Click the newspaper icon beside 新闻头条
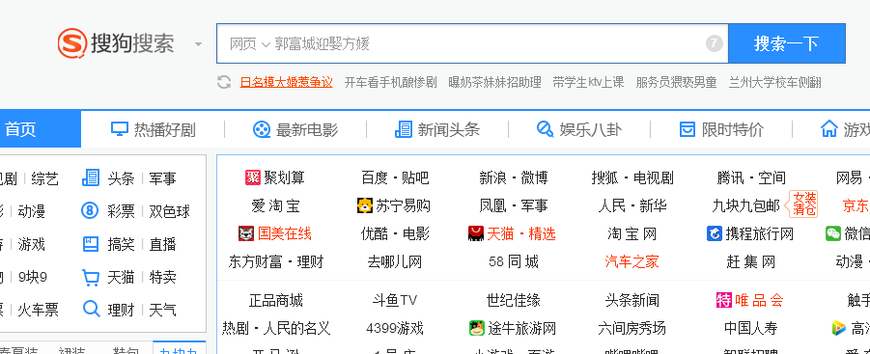 (x=404, y=129)
